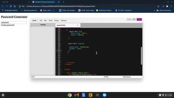Open Caret Project menu
This screenshot has width=174, height=98.
(x=57, y=21)
